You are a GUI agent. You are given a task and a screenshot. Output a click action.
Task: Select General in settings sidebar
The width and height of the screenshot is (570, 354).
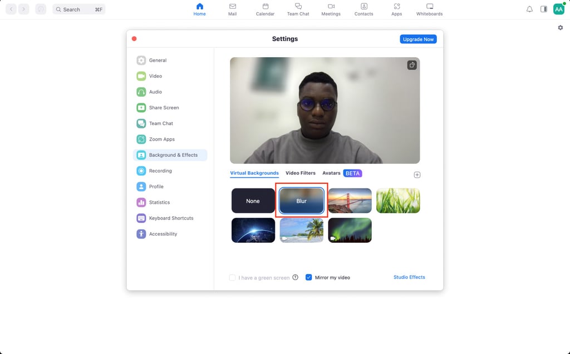coord(170,60)
